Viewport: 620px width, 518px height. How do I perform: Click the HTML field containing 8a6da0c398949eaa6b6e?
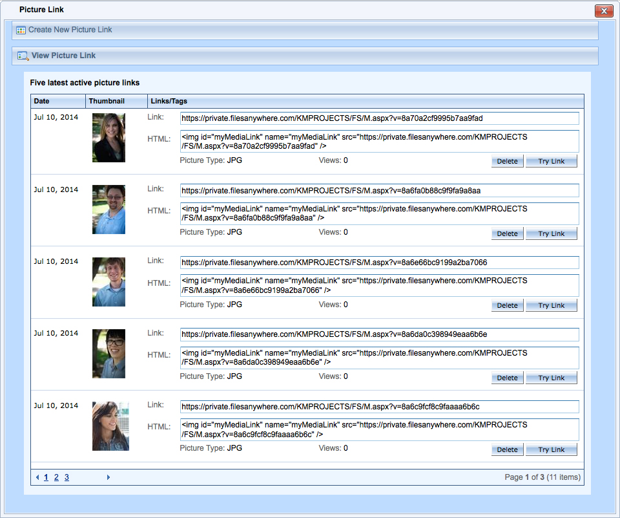click(x=380, y=358)
